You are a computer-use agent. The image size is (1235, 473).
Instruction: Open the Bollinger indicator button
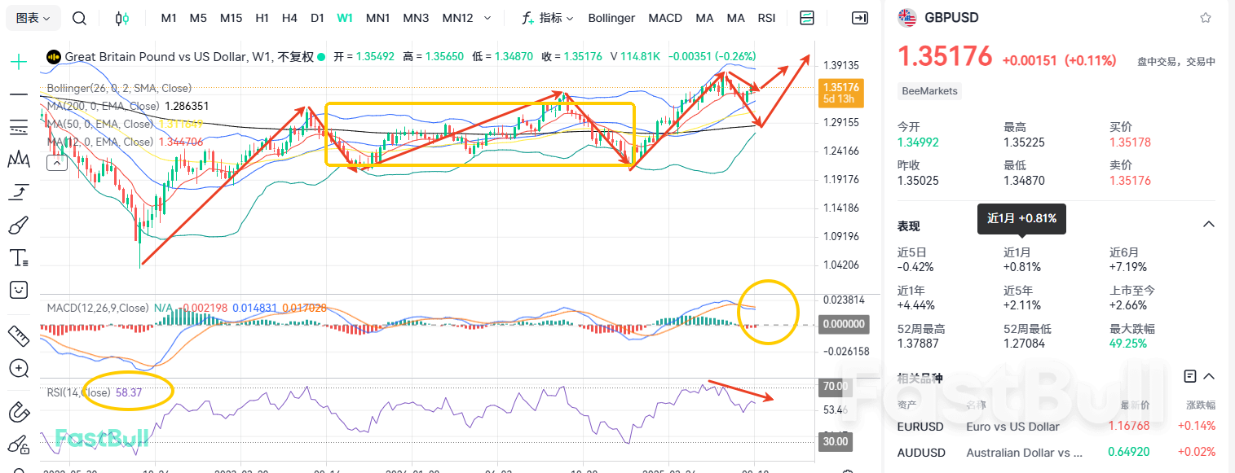click(611, 17)
